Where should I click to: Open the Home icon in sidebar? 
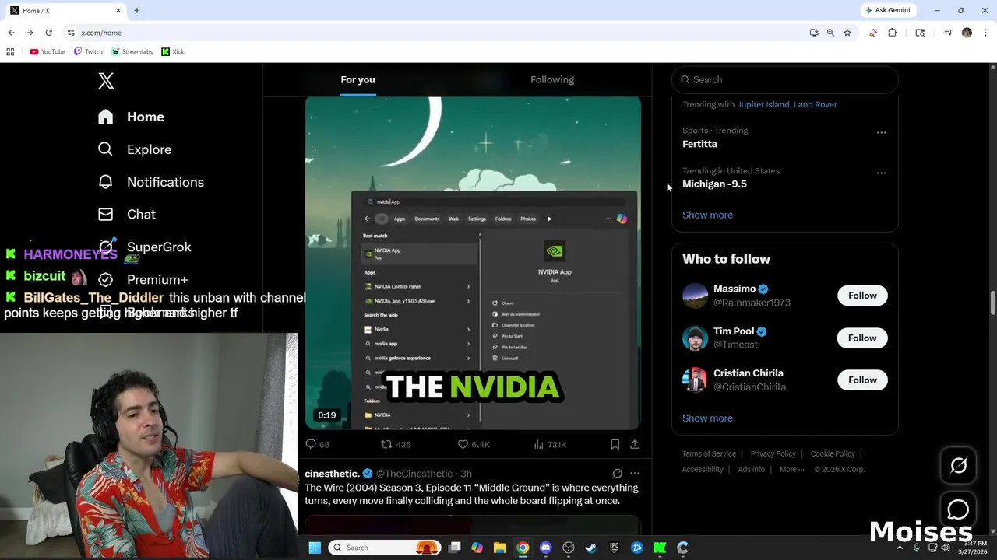pos(105,117)
